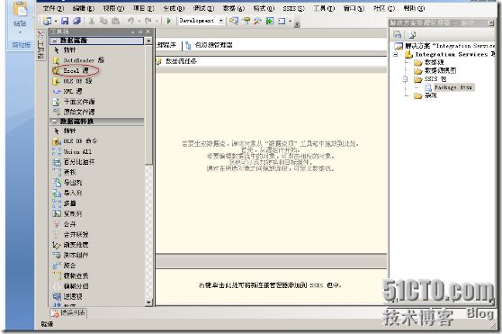Viewport: 502px width, 334px height.
Task: Select the 合并 (merge) transformation
Action: pyautogui.click(x=65, y=224)
